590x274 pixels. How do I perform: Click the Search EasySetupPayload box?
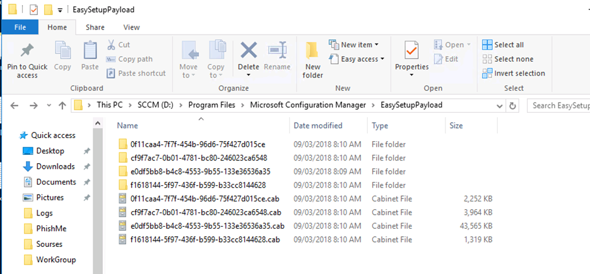(558, 106)
